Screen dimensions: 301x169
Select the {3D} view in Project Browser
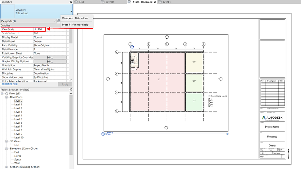17,145
